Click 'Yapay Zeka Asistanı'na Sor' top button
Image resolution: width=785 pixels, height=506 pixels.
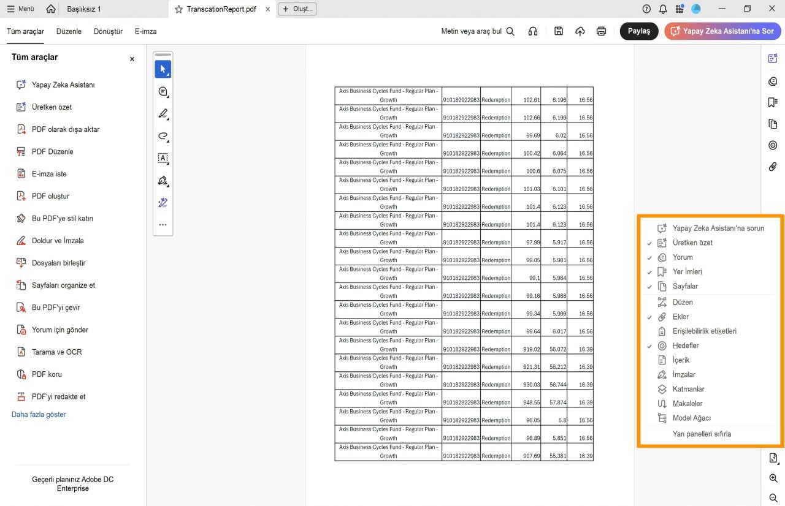tap(722, 31)
